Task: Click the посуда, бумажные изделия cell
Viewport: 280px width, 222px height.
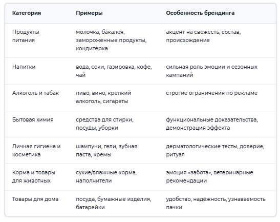Action: click(x=114, y=203)
